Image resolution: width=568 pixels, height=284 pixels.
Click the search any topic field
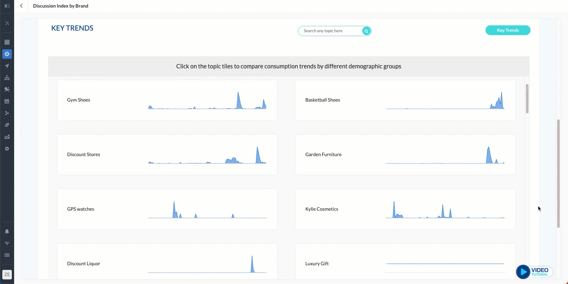tap(330, 31)
